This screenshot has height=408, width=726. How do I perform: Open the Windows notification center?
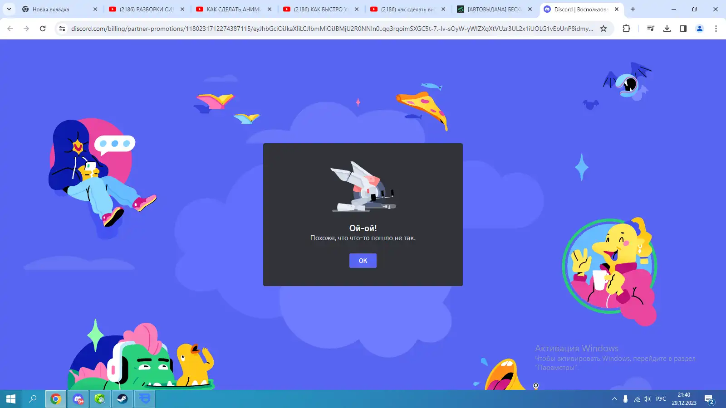709,399
